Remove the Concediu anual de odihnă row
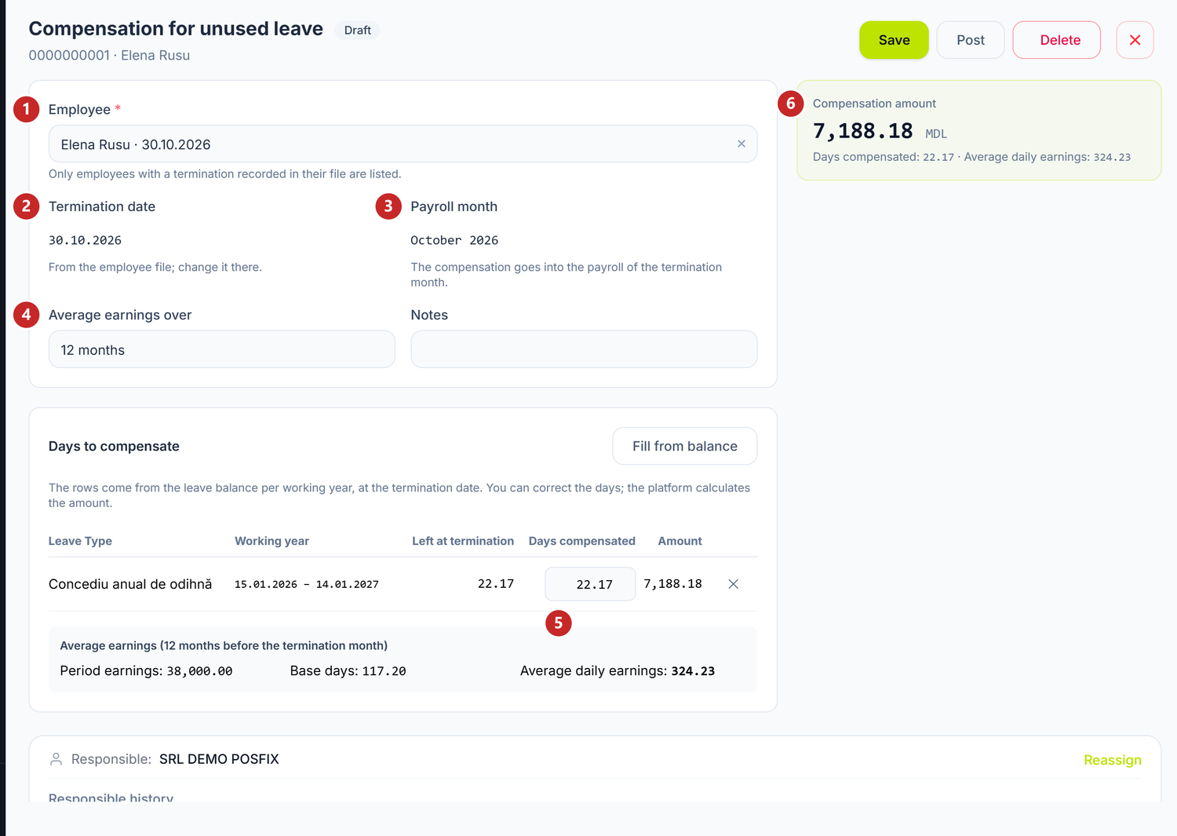Viewport: 1177px width, 836px height. pyautogui.click(x=733, y=584)
